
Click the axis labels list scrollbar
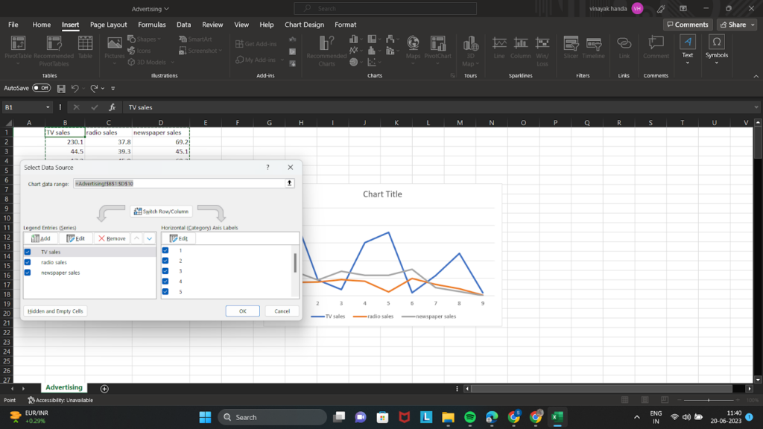[295, 263]
